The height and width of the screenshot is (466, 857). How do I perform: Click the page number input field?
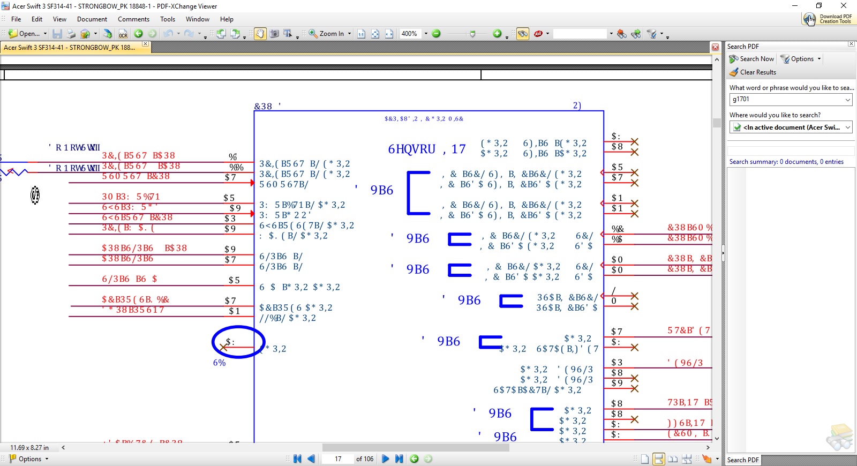point(338,459)
